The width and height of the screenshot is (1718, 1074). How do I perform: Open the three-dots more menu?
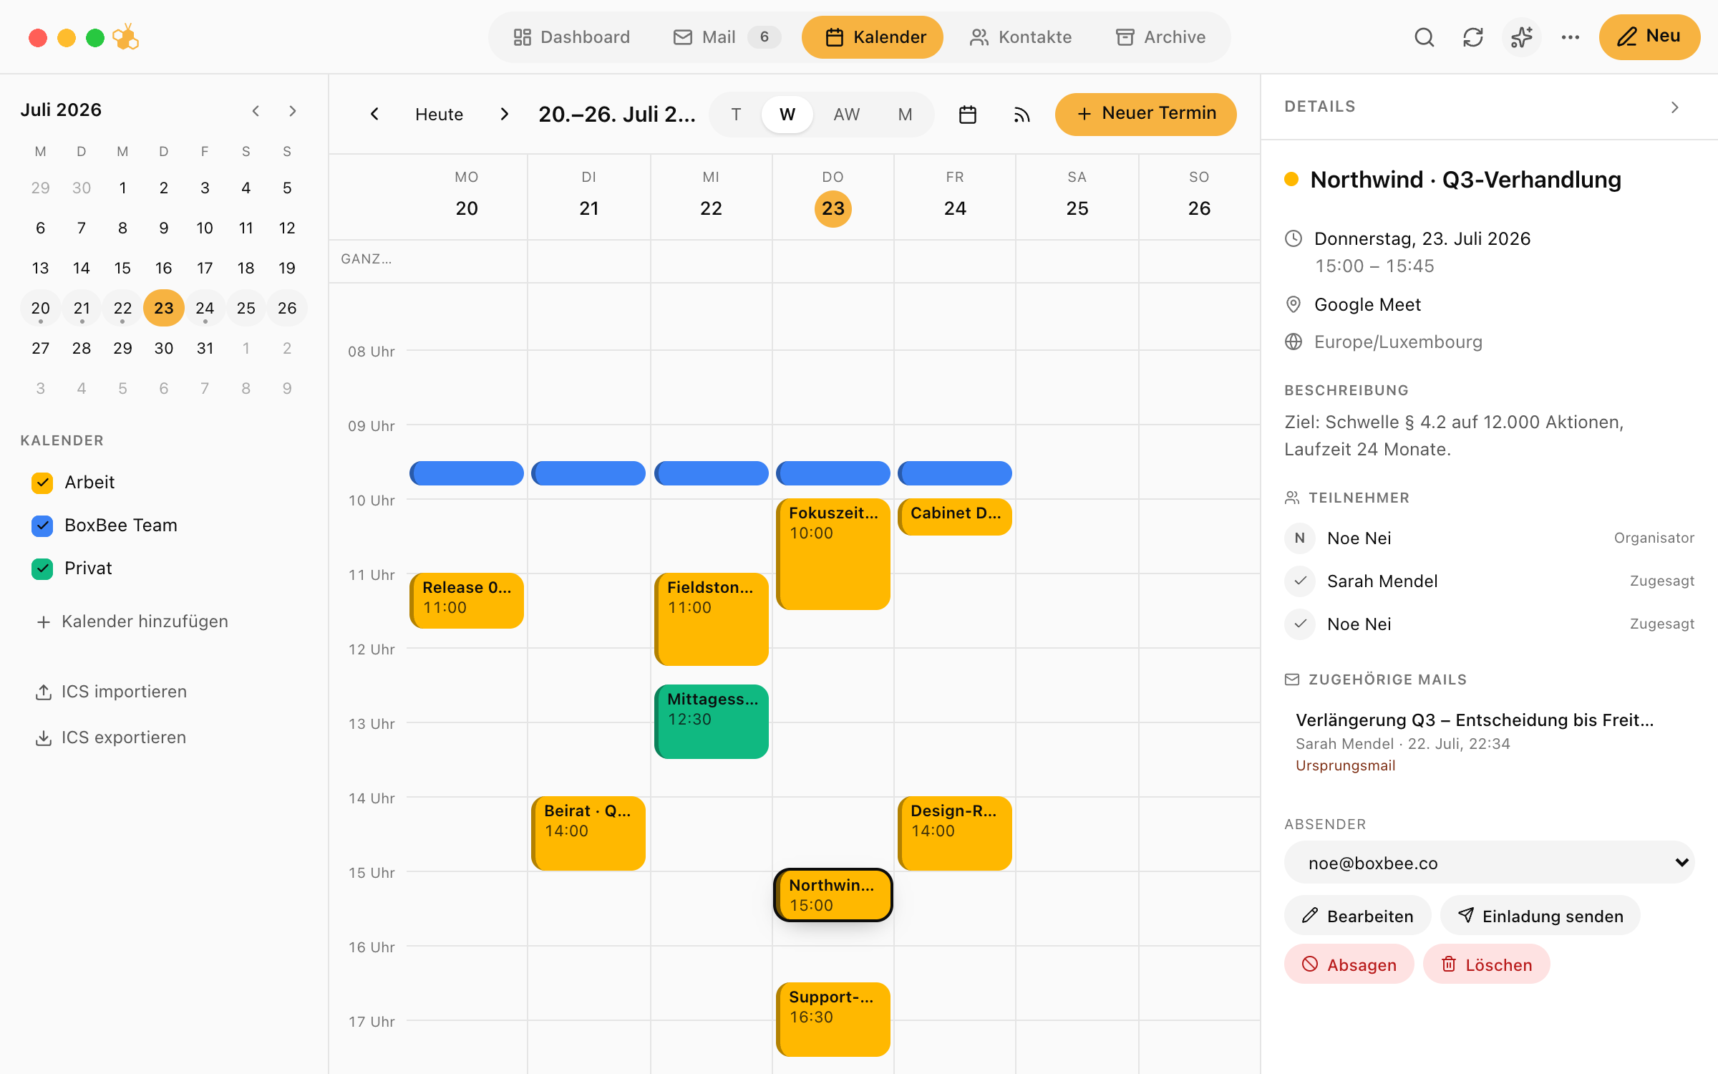coord(1570,37)
